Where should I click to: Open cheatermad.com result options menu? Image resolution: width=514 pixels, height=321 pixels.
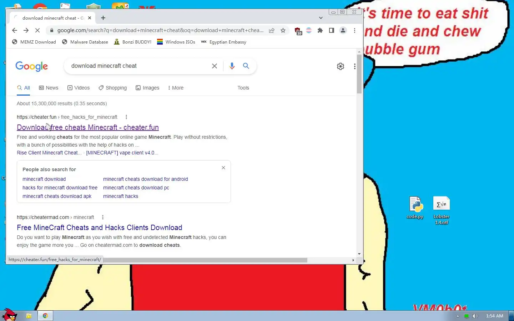(103, 217)
